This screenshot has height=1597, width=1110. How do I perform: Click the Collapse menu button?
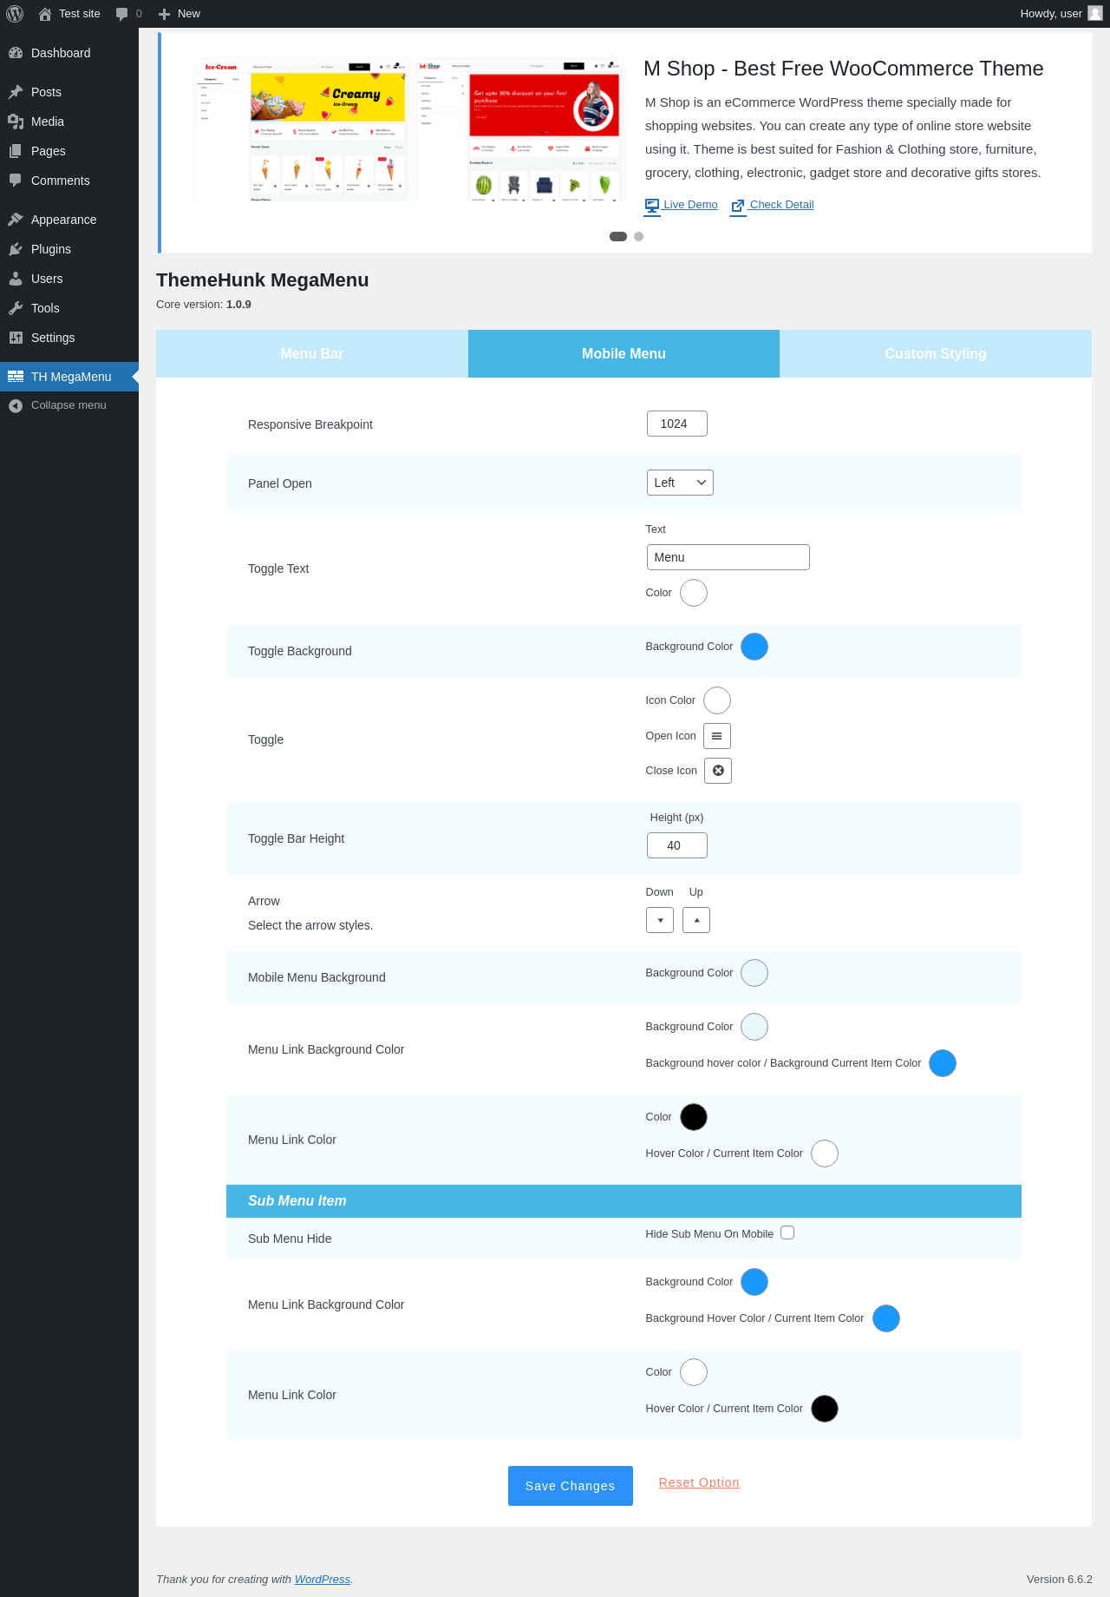point(69,405)
